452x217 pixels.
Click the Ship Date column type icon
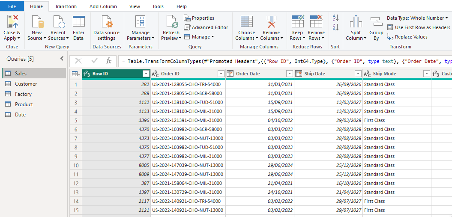(x=298, y=74)
